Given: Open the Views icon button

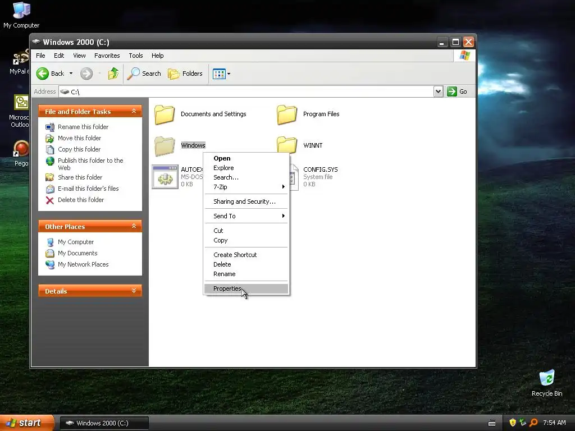Looking at the screenshot, I should point(219,74).
